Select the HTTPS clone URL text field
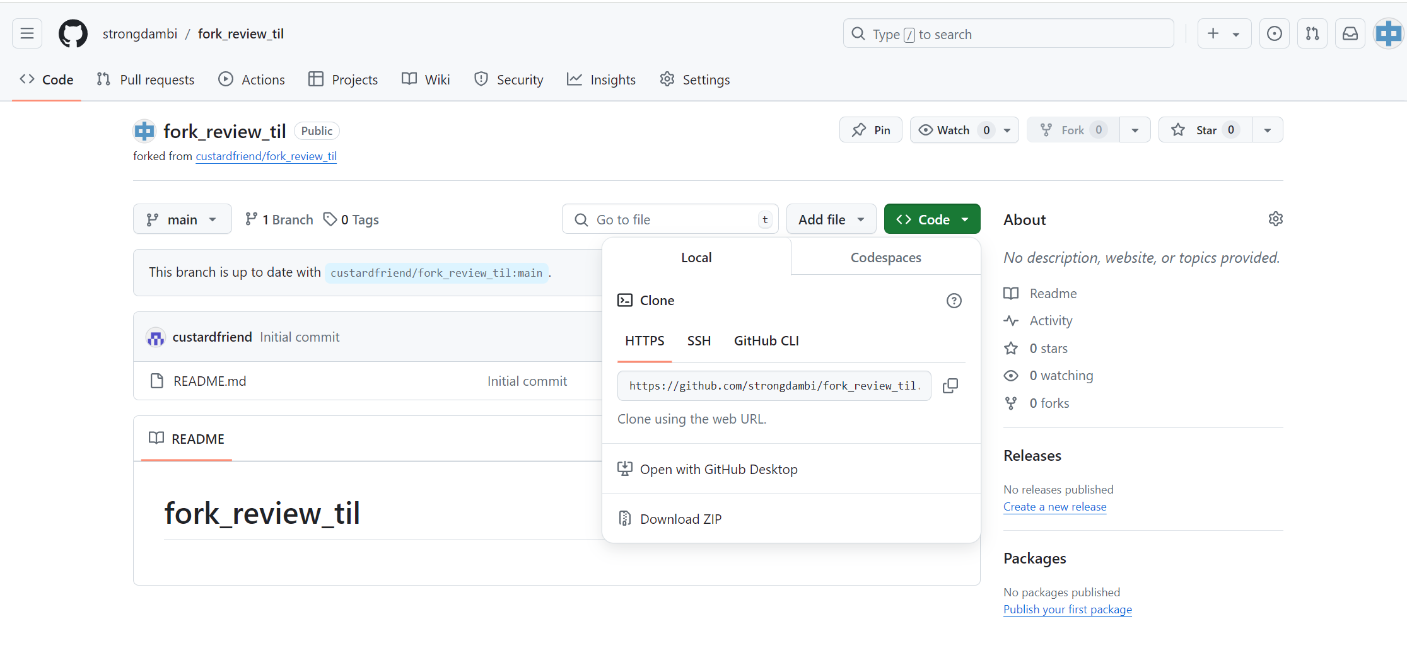 tap(774, 386)
